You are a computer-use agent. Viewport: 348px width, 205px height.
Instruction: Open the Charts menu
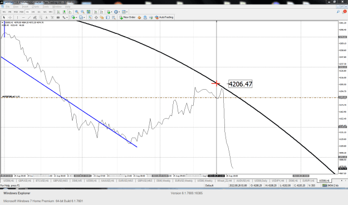35,7
